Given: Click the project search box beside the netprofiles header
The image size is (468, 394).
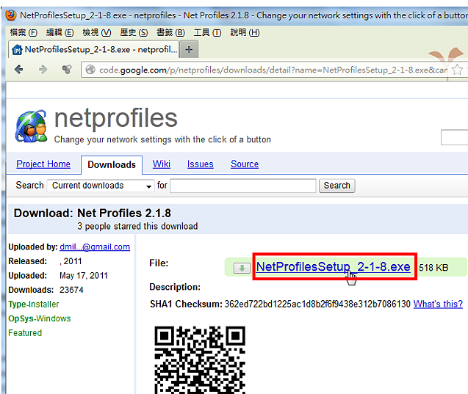Looking at the screenshot, I should 455,137.
